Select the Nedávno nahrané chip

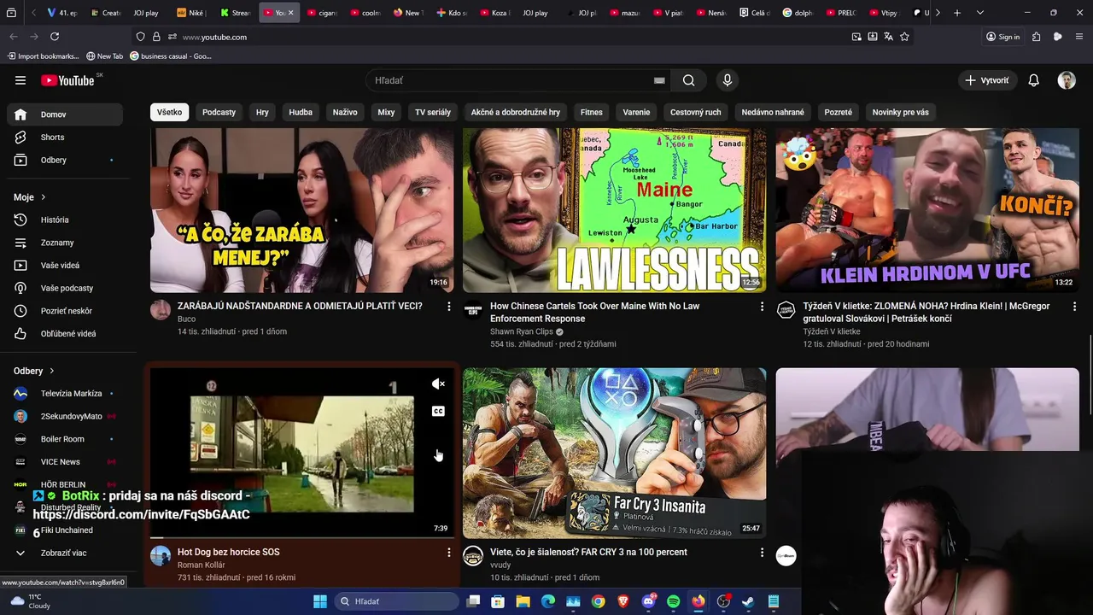pos(773,112)
